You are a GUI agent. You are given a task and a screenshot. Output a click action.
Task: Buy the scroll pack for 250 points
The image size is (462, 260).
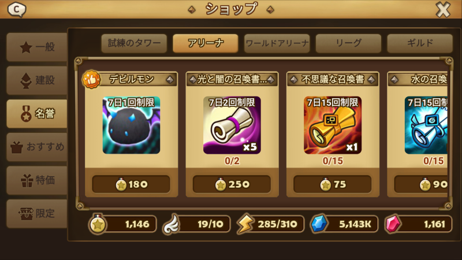[232, 184]
